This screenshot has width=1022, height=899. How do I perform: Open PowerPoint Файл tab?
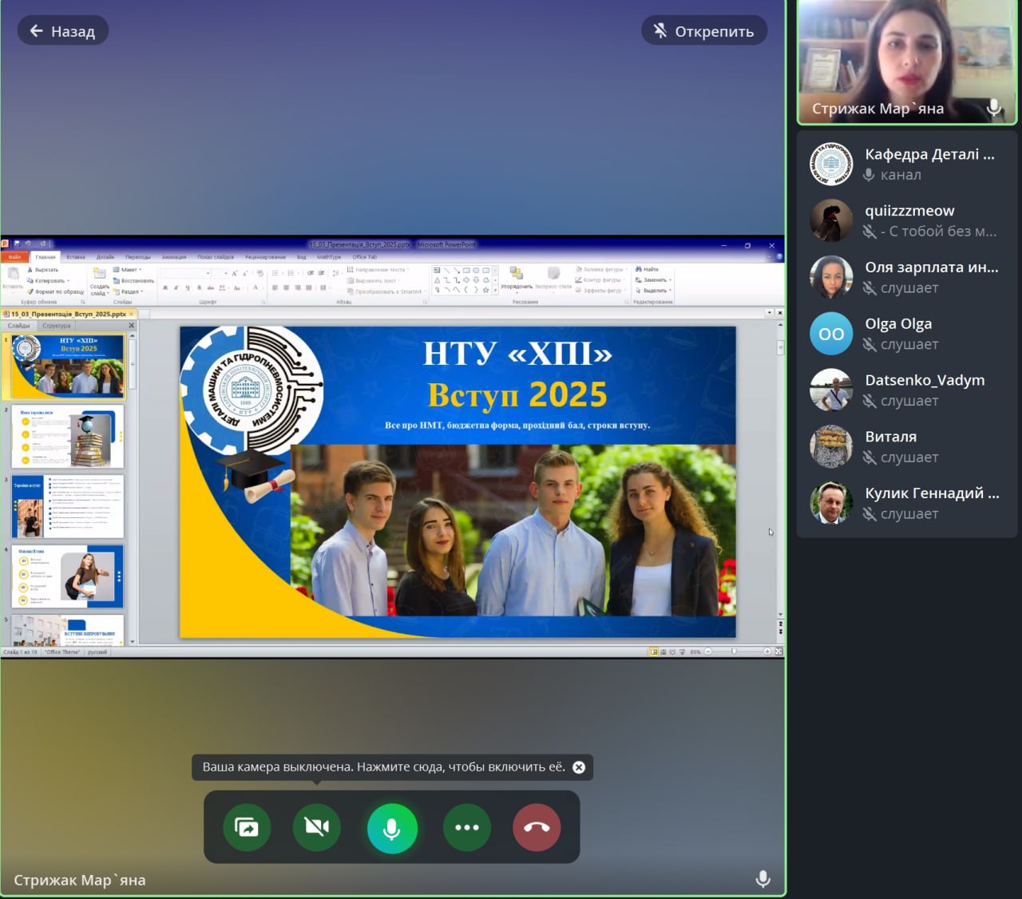(14, 257)
